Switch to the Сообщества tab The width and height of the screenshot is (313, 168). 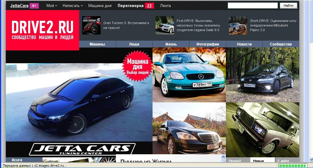tap(281, 44)
